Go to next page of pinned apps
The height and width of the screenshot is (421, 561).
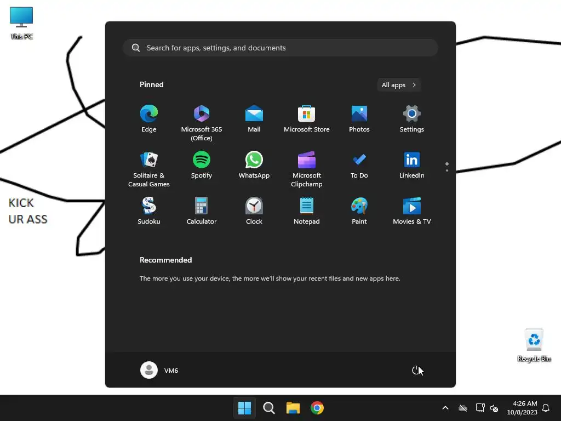[447, 170]
